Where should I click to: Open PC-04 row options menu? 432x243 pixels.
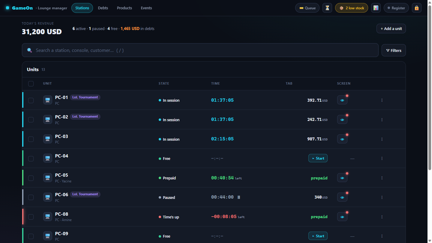click(x=382, y=158)
